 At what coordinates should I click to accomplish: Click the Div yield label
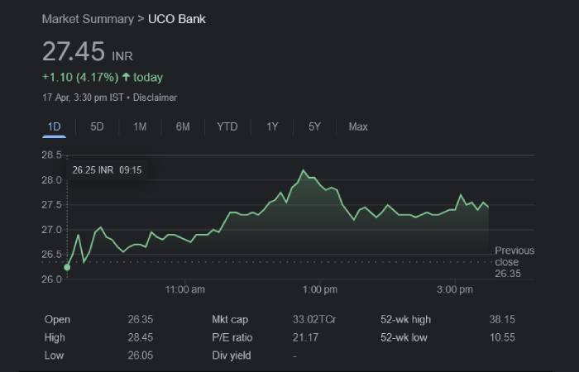[232, 355]
